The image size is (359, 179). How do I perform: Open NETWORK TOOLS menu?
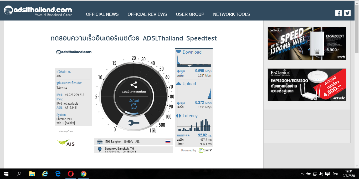coord(232,14)
